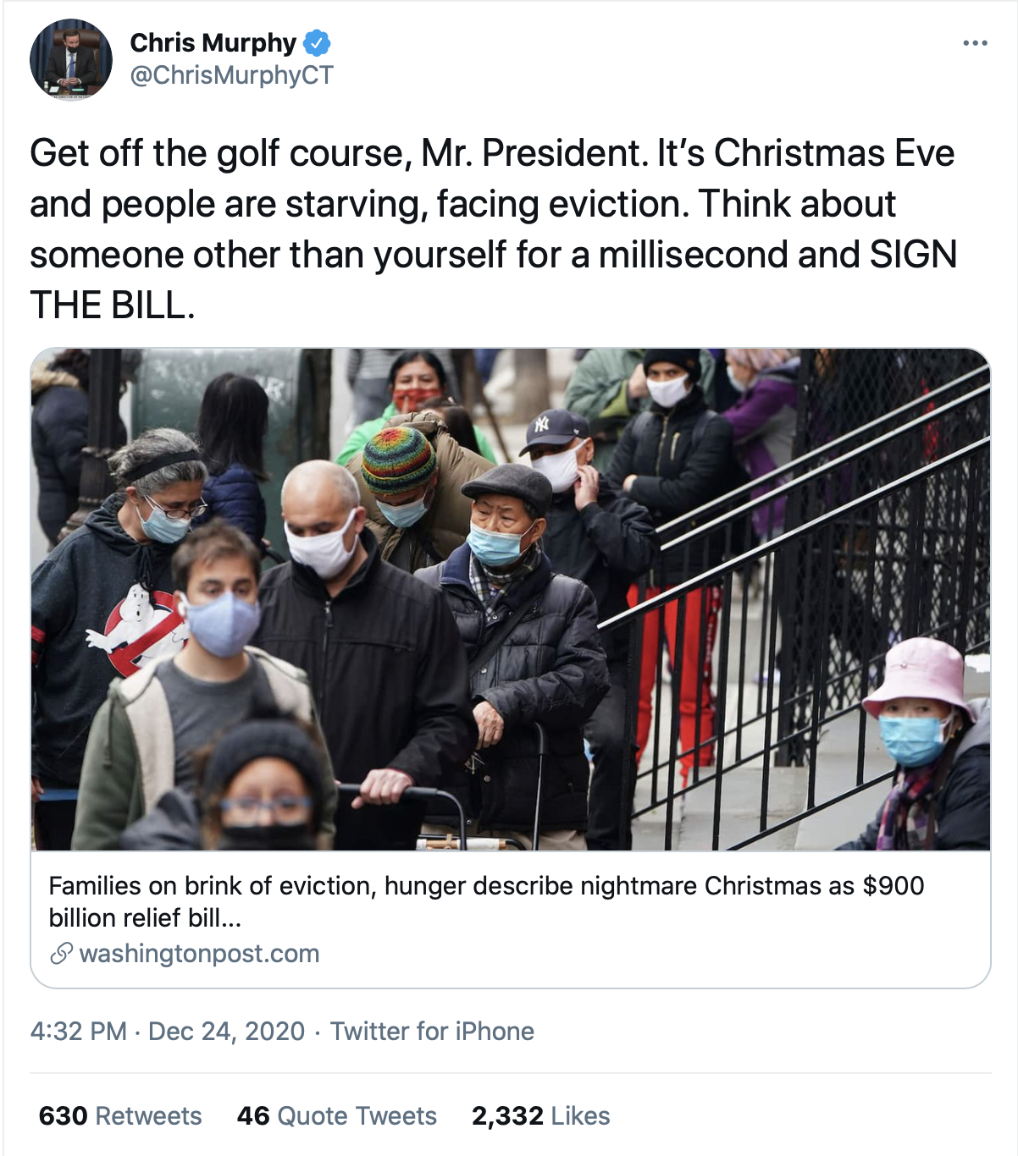View the 2,332 Likes list
The height and width of the screenshot is (1156, 1018).
pos(540,1115)
